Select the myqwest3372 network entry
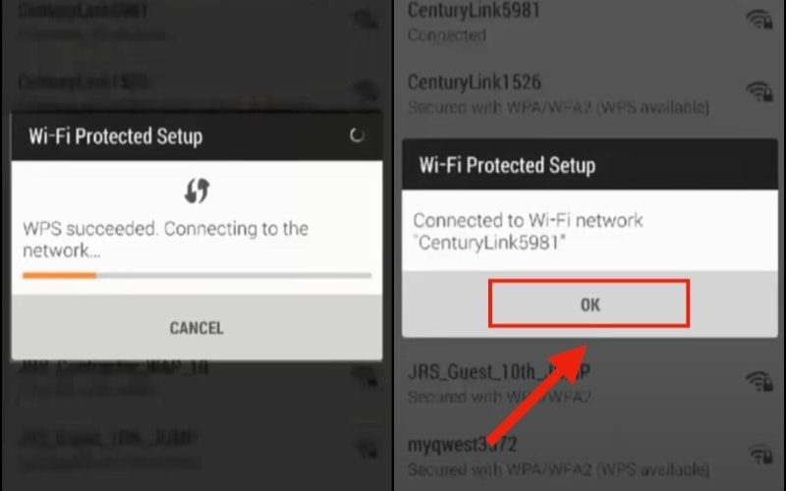This screenshot has width=786, height=491. pos(589,456)
